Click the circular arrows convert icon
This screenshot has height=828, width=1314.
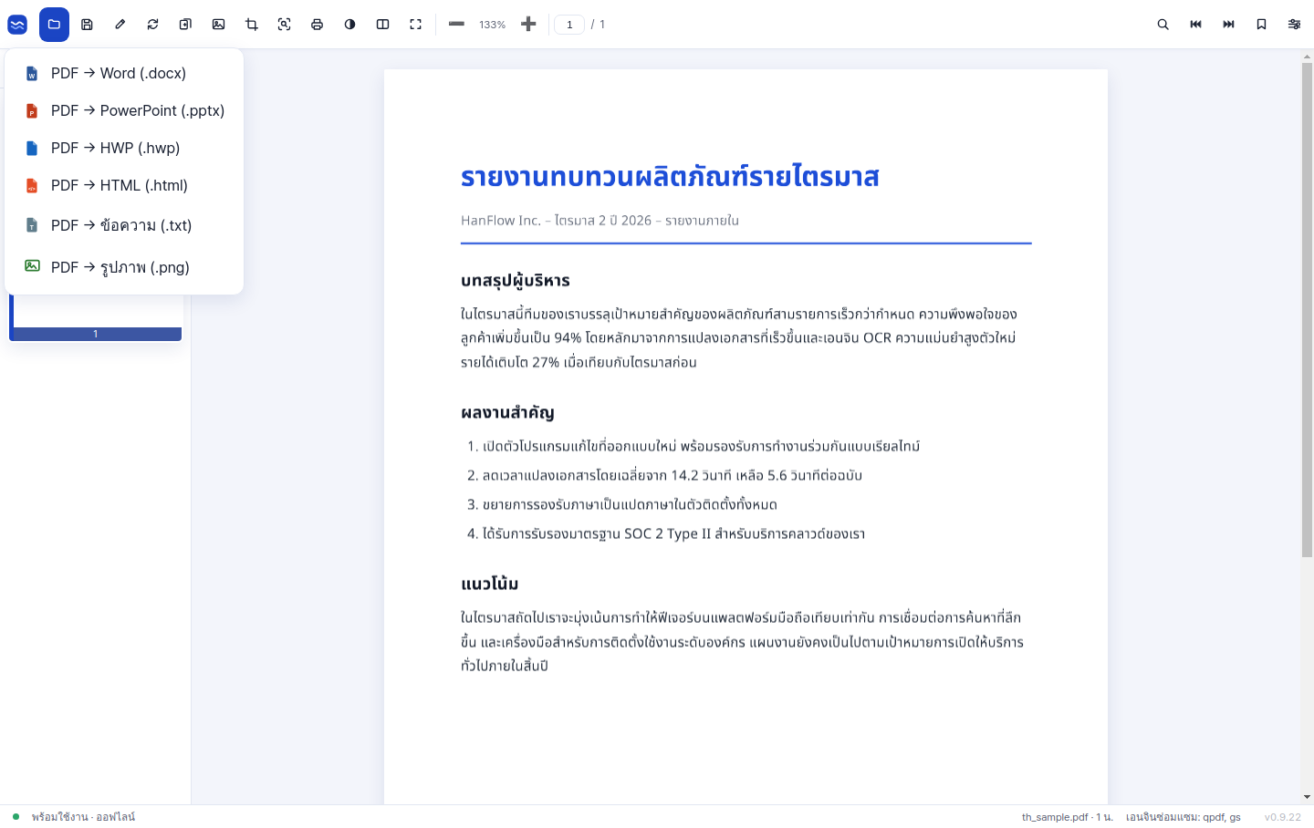click(152, 25)
